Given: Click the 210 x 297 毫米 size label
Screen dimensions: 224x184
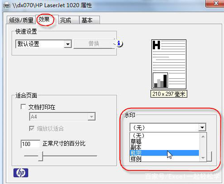Looking at the screenshot, I should click(x=169, y=94).
